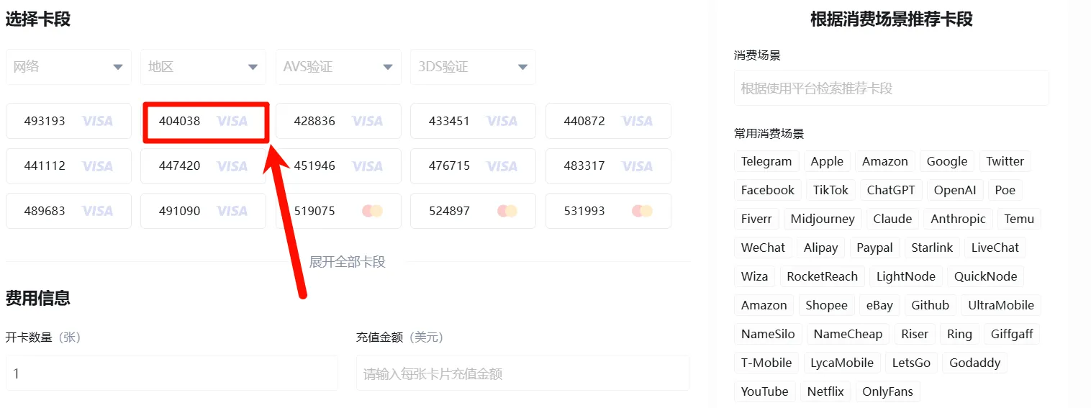The image size is (1091, 408).
Task: Select the 441112 Visa card segment
Action: click(68, 166)
